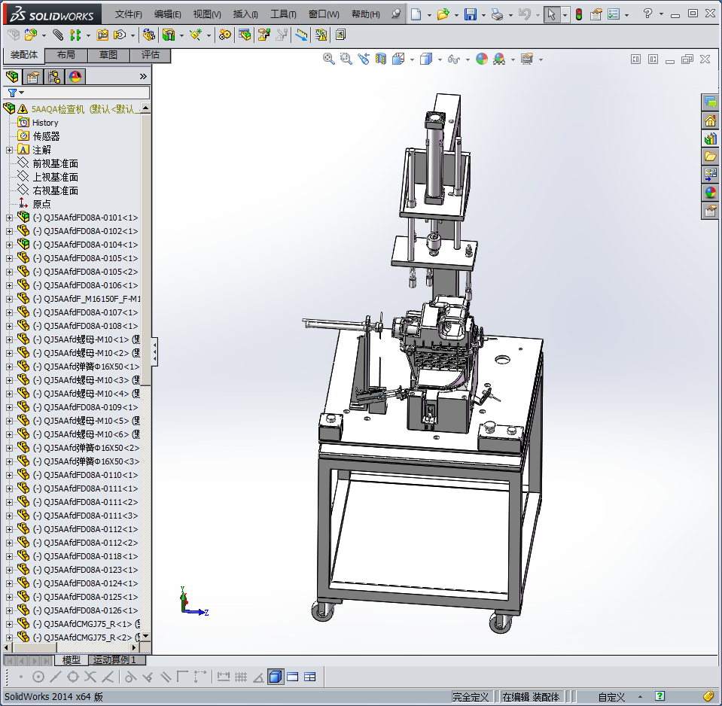Viewport: 722px width, 706px height.
Task: Click the Section View icon
Action: (381, 59)
